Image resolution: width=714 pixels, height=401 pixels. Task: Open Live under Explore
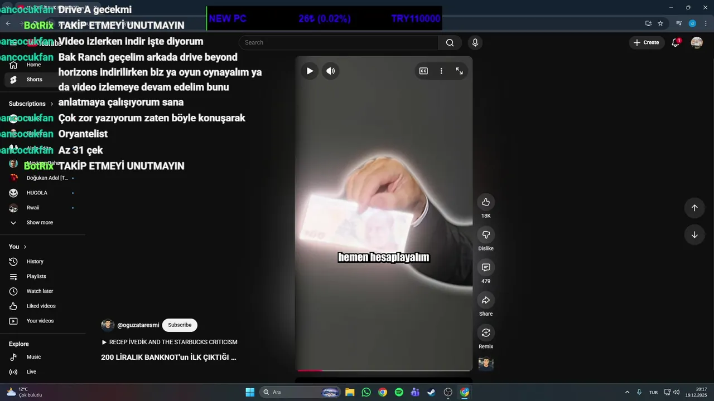point(44,372)
